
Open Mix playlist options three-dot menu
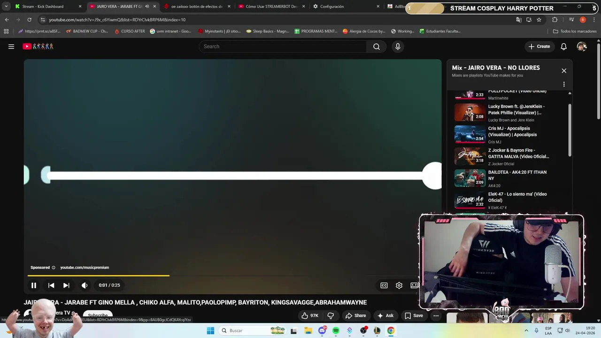564,84
